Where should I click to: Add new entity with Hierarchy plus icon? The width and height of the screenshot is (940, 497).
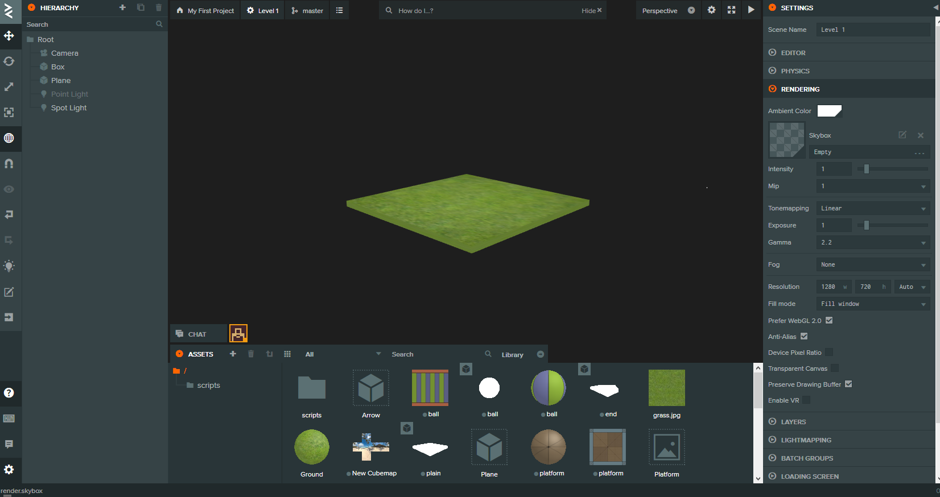point(122,7)
